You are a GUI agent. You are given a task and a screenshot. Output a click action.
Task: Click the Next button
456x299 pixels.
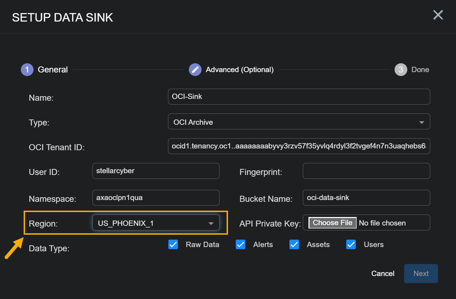coord(421,274)
